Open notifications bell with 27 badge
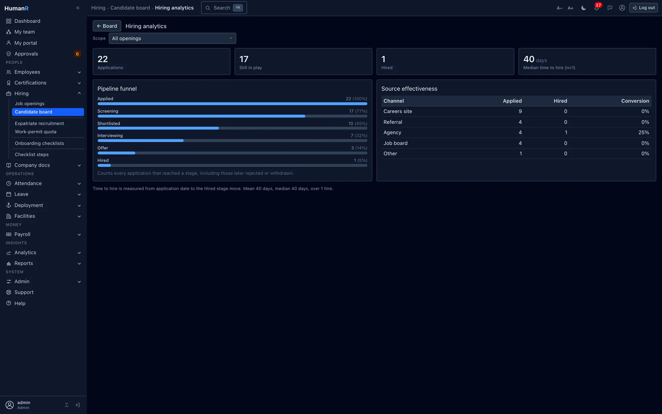Screen dimensions: 662x414 click(x=596, y=8)
